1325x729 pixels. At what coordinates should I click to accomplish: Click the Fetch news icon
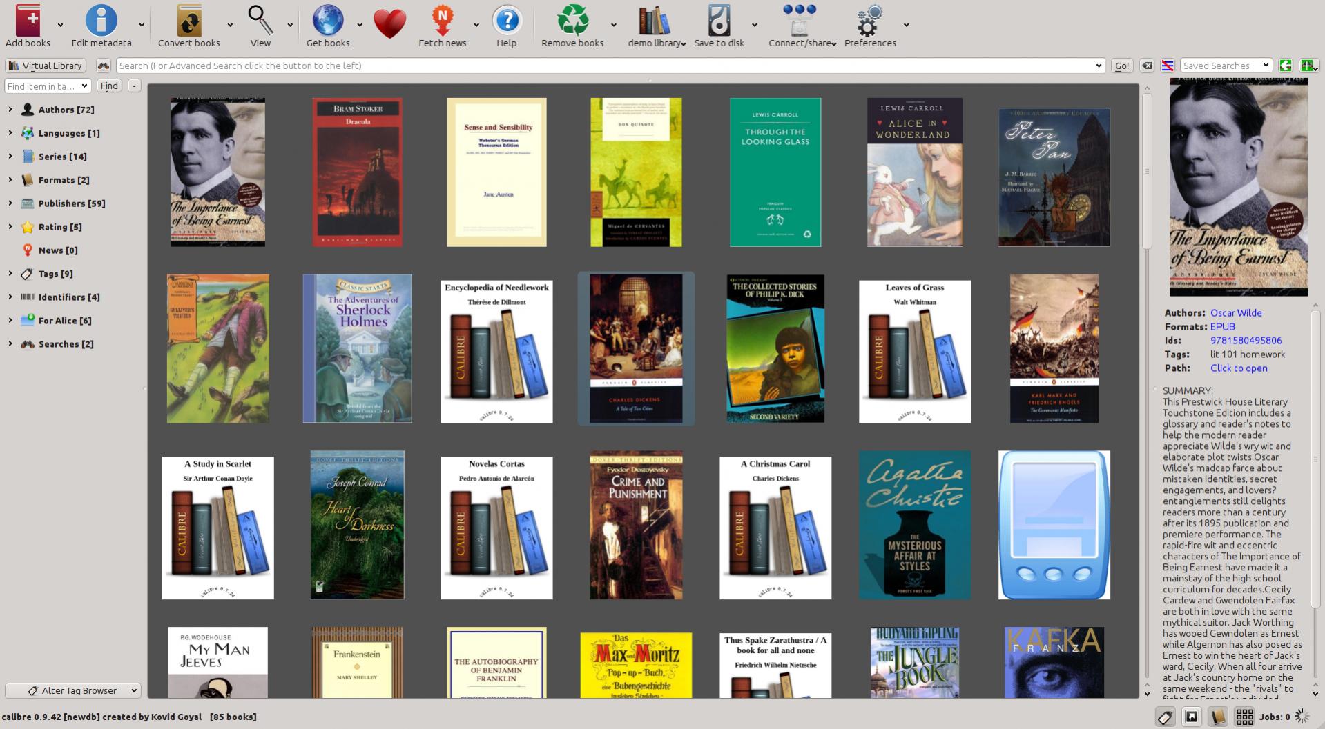[x=442, y=21]
